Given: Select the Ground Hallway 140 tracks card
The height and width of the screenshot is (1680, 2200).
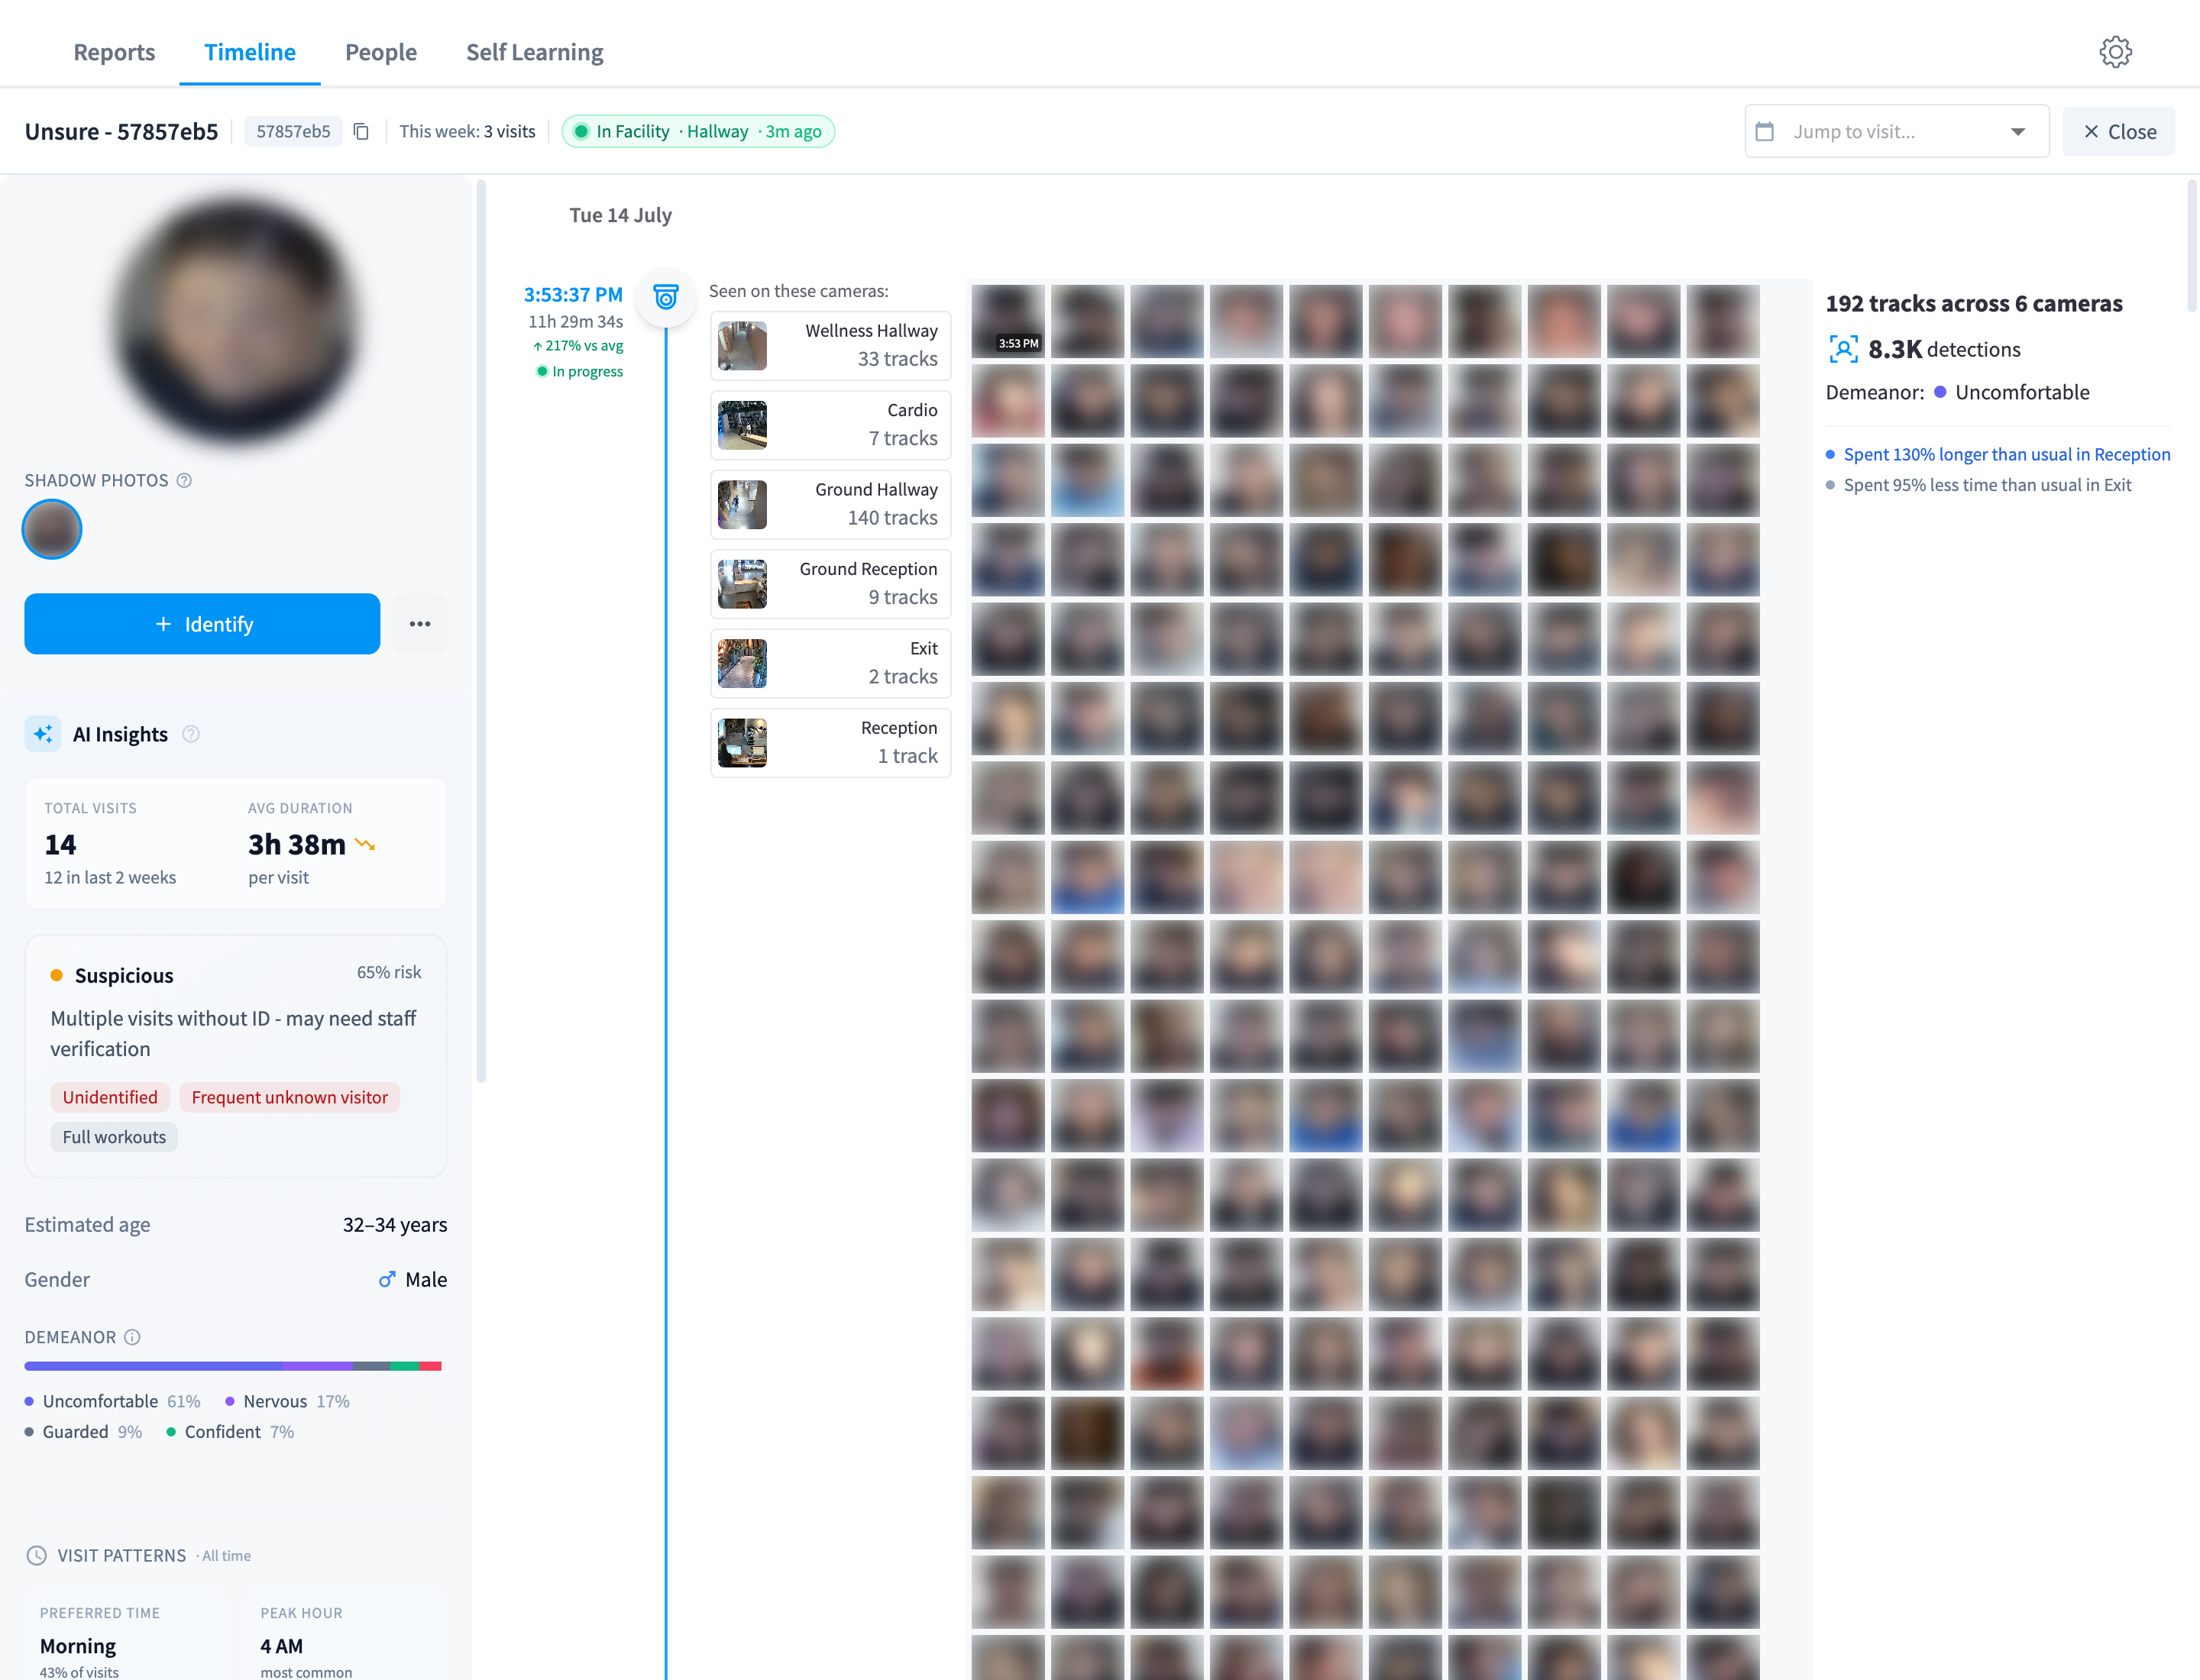Looking at the screenshot, I should [x=830, y=504].
